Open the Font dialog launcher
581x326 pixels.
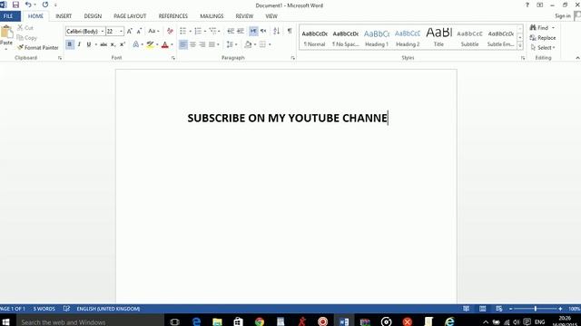tap(173, 58)
